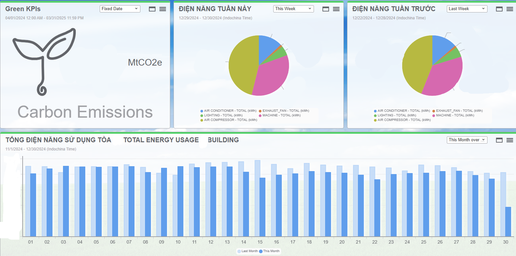
Task: Maximize the Green KPIs panel
Action: click(x=152, y=9)
